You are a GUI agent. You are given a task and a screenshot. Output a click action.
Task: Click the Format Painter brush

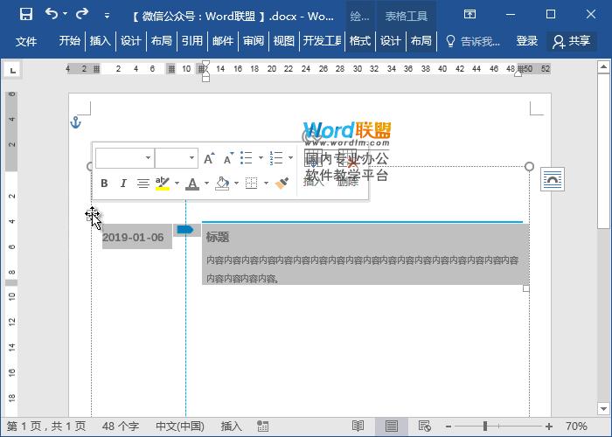coord(282,183)
